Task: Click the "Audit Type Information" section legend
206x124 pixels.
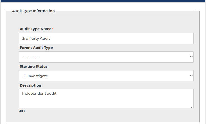Action: click(x=33, y=11)
